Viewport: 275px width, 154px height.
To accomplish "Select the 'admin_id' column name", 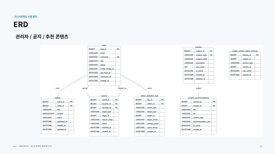I will [x=151, y=104].
